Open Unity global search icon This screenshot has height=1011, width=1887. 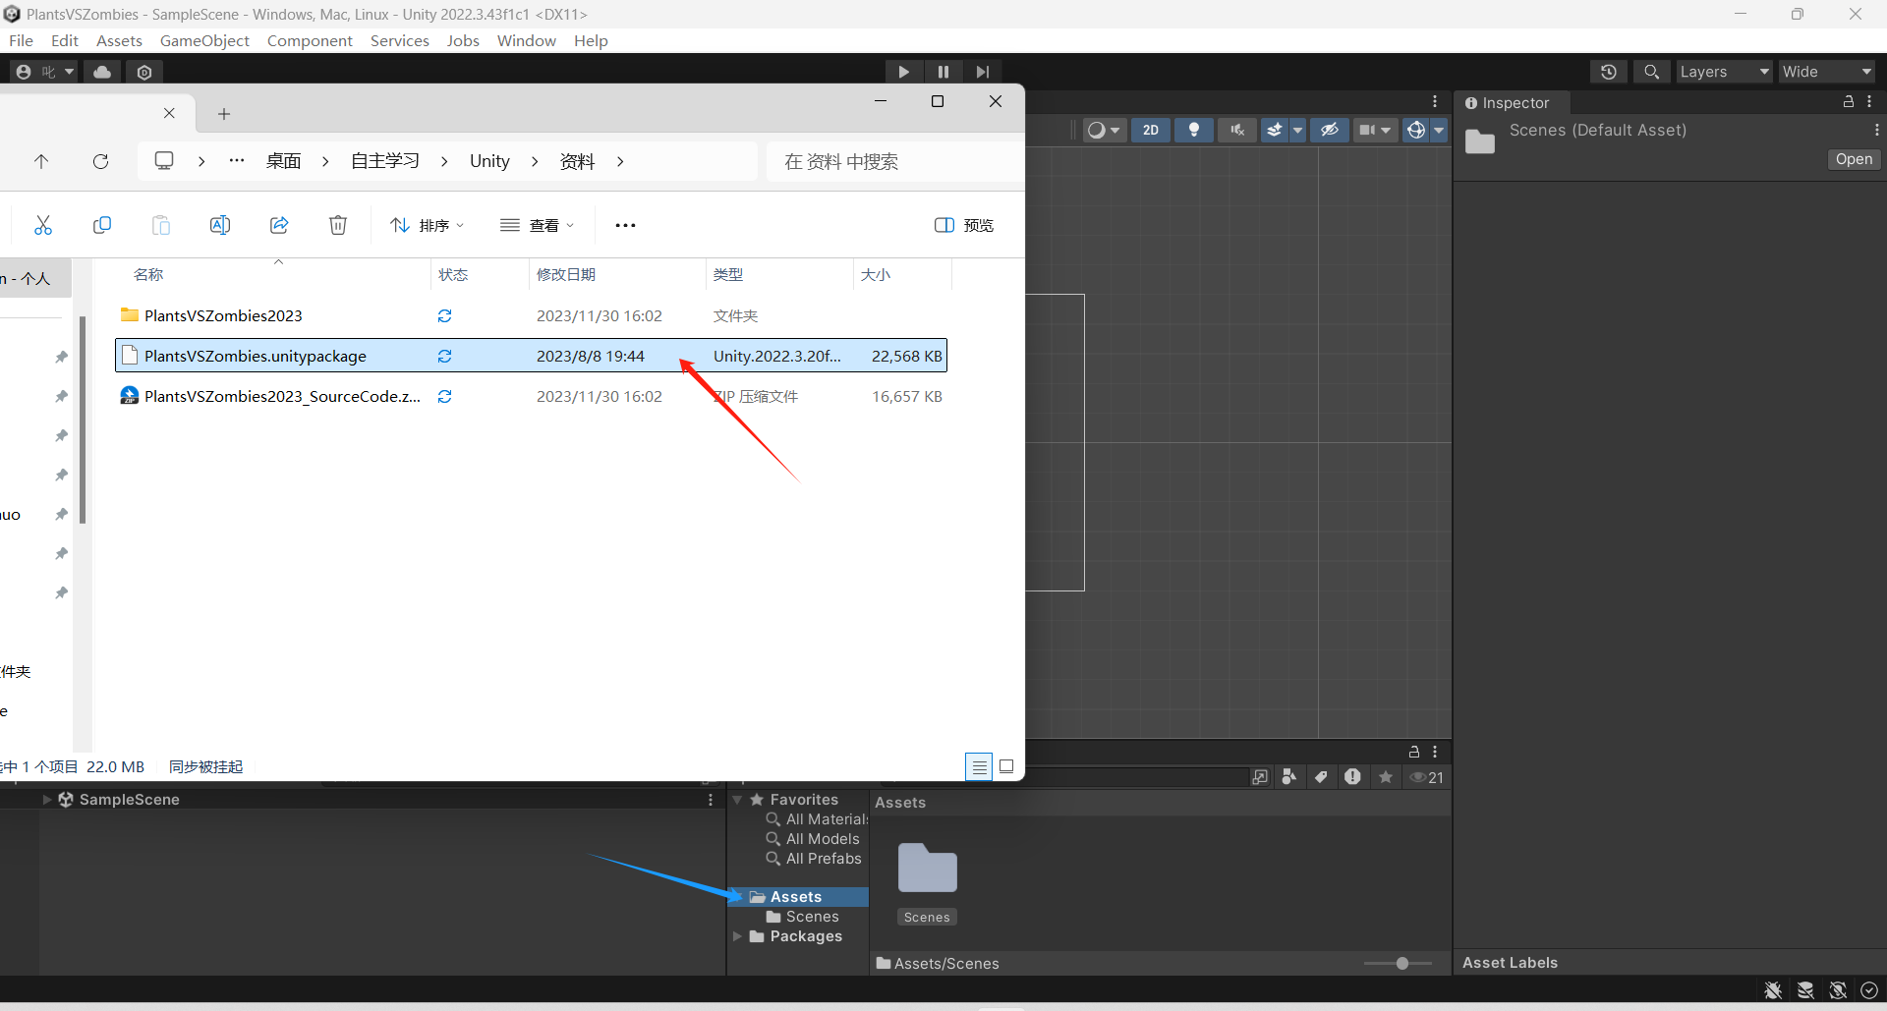click(x=1652, y=72)
